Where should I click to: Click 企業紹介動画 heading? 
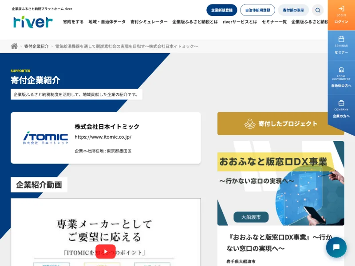pyautogui.click(x=39, y=185)
